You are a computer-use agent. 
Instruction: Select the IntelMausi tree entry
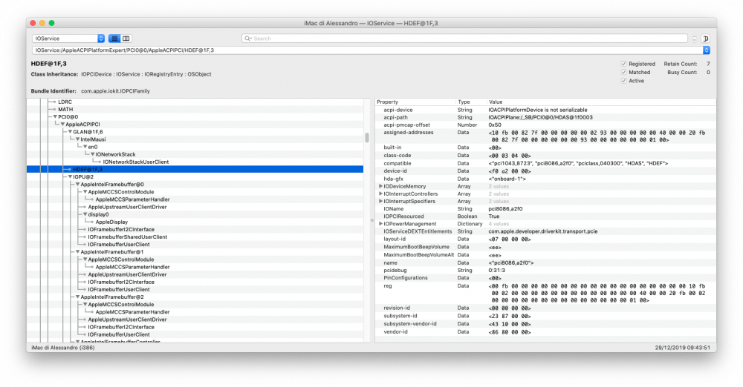(x=93, y=139)
